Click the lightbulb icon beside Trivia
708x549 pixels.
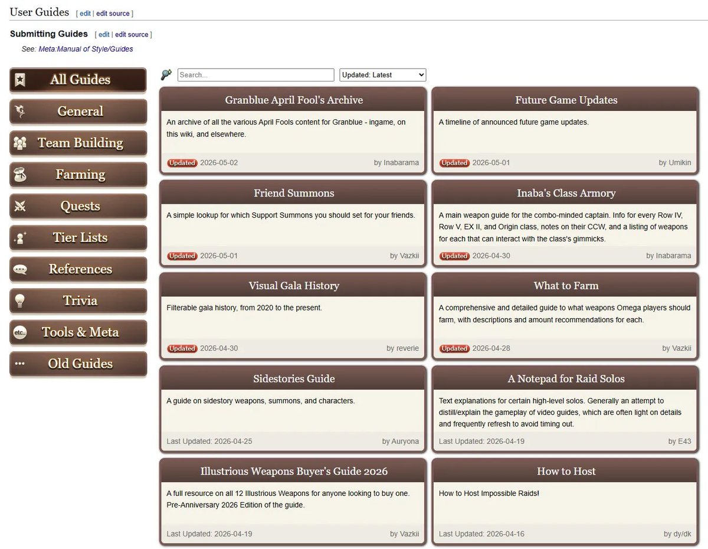pyautogui.click(x=20, y=300)
